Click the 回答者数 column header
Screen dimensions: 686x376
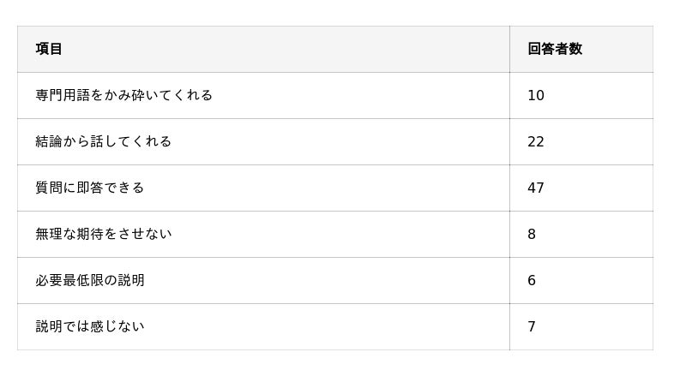point(555,49)
